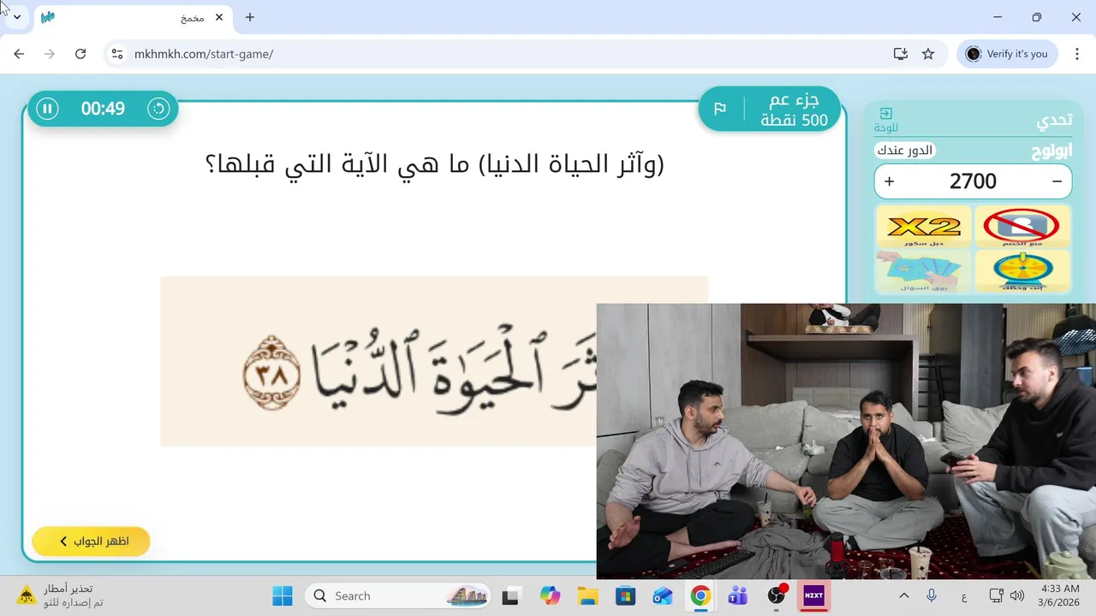1096x616 pixels.
Task: Flag the question with the flag icon
Action: pos(720,109)
